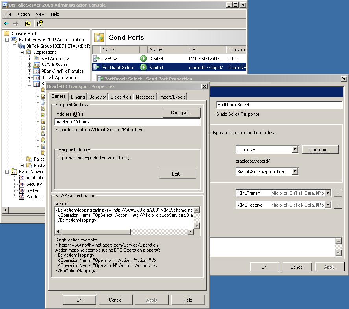Click the ellipsis button beside XMLReceive pipeline

coord(338,205)
